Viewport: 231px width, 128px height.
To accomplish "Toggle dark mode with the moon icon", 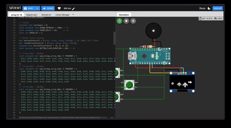I will pos(209,8).
